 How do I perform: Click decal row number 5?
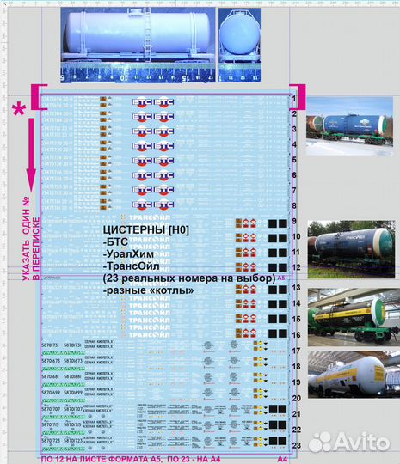[x=294, y=160]
